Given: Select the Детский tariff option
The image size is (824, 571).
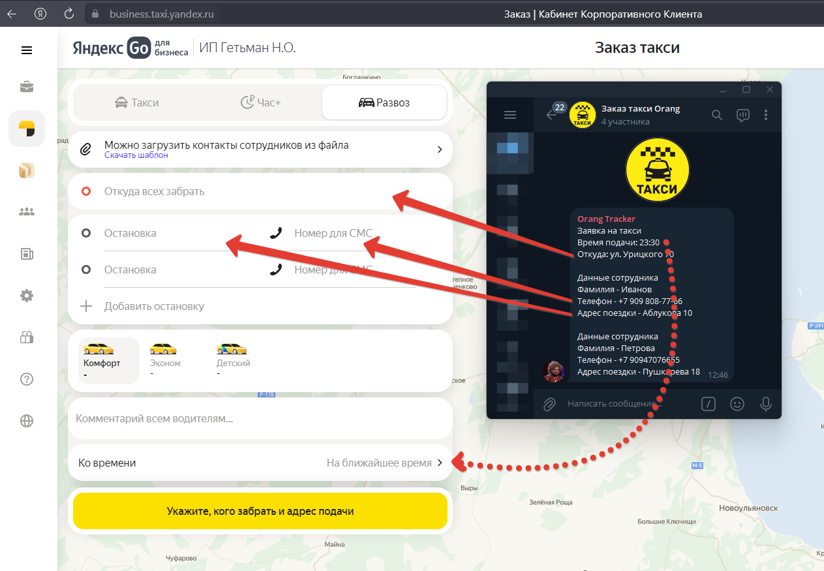Looking at the screenshot, I should point(233,360).
